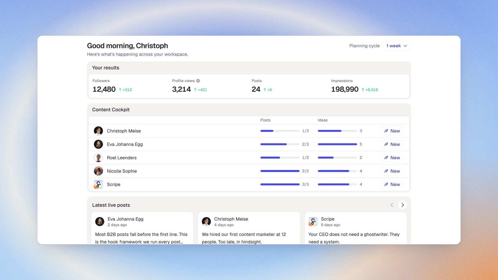498x280 pixels.
Task: Click "2/2" posts count for Nicolle Sophie
Action: [306, 171]
